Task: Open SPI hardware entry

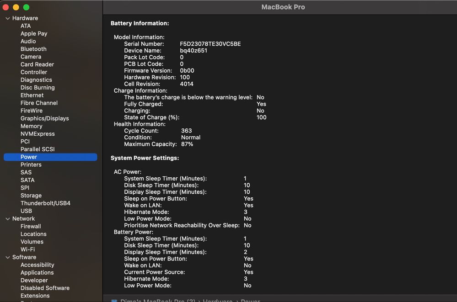Action: click(25, 188)
